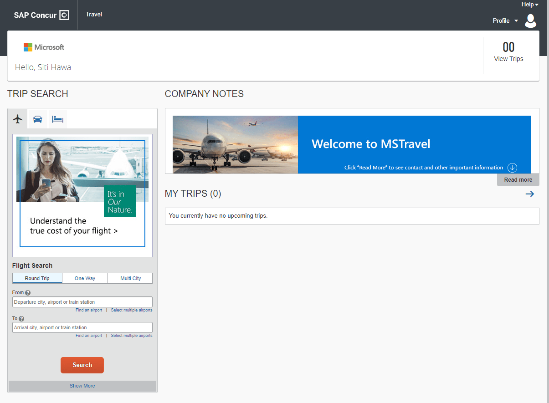Click the orange Search button
The width and height of the screenshot is (549, 403).
tap(82, 365)
